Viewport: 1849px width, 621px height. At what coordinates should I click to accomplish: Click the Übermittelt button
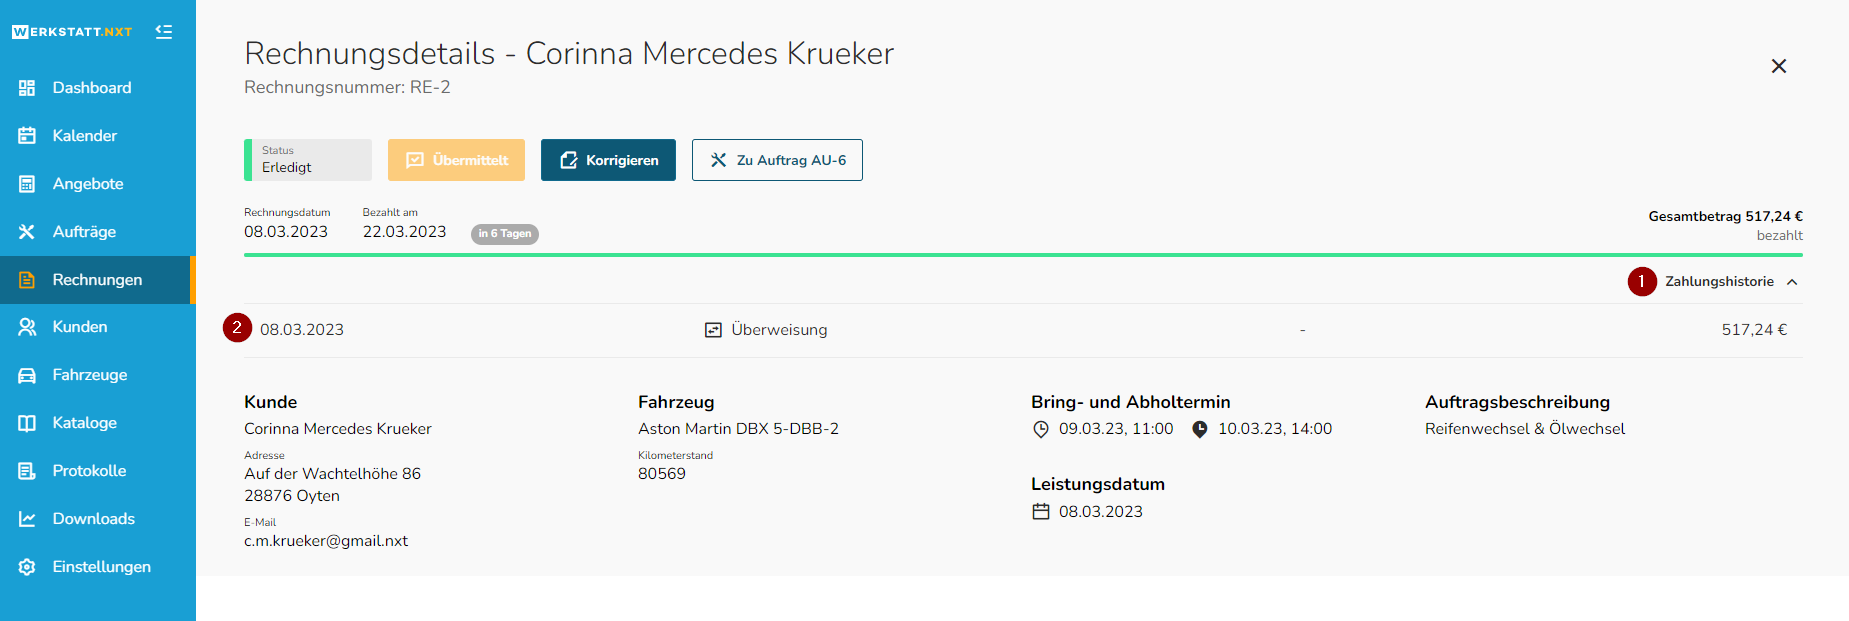coord(456,160)
